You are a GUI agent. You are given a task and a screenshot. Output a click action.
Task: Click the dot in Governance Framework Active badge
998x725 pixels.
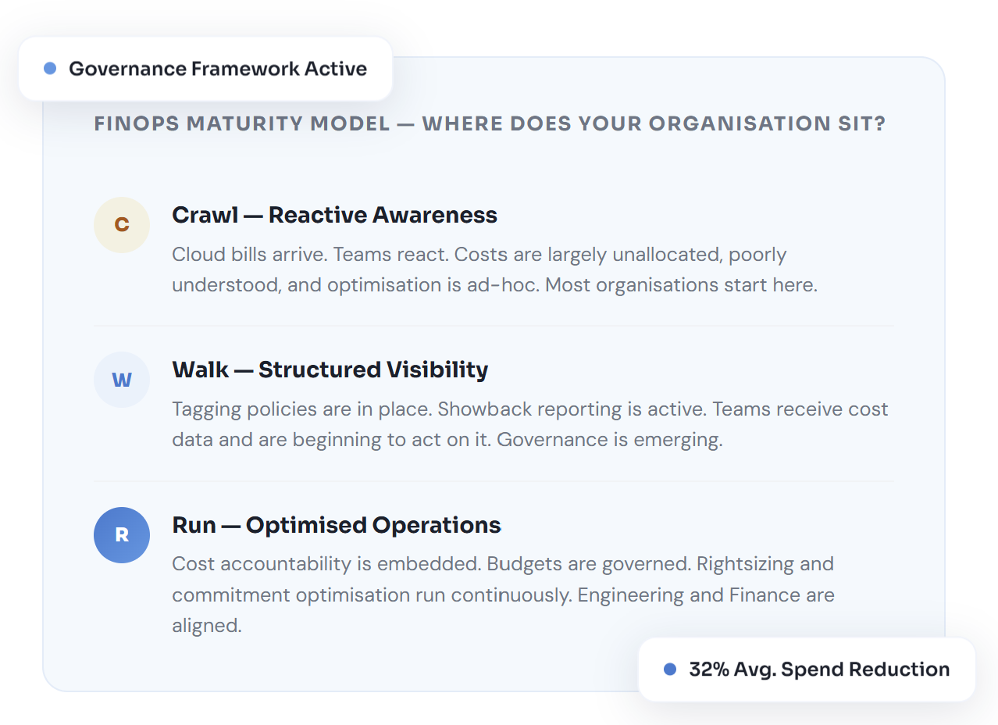pos(50,69)
